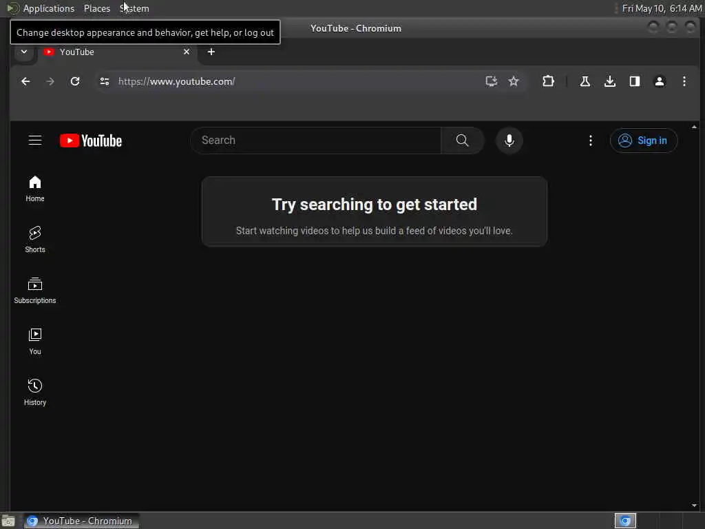Open a new tab with plus

tap(211, 52)
